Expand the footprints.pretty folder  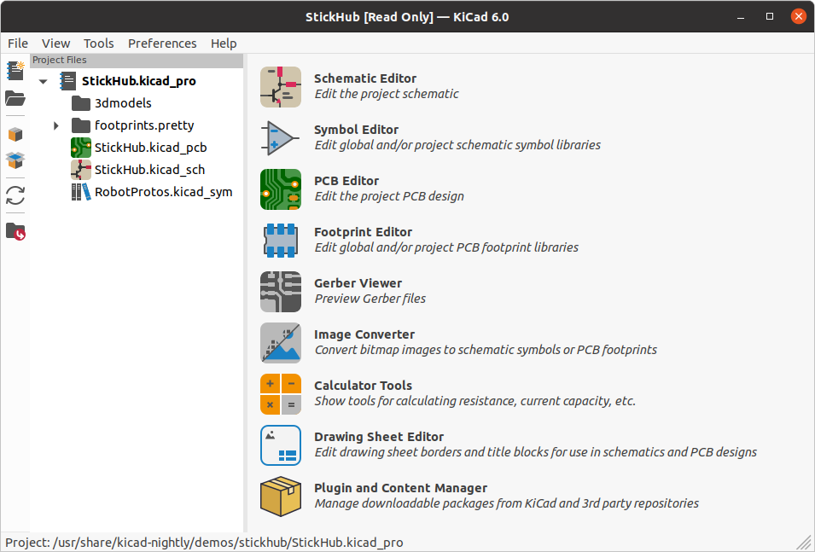[x=56, y=126]
